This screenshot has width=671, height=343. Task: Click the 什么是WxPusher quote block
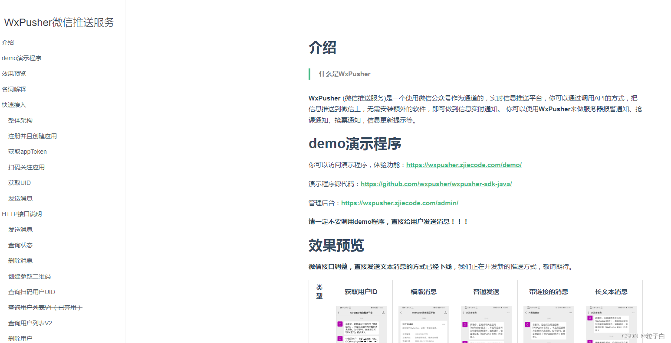[x=476, y=74]
